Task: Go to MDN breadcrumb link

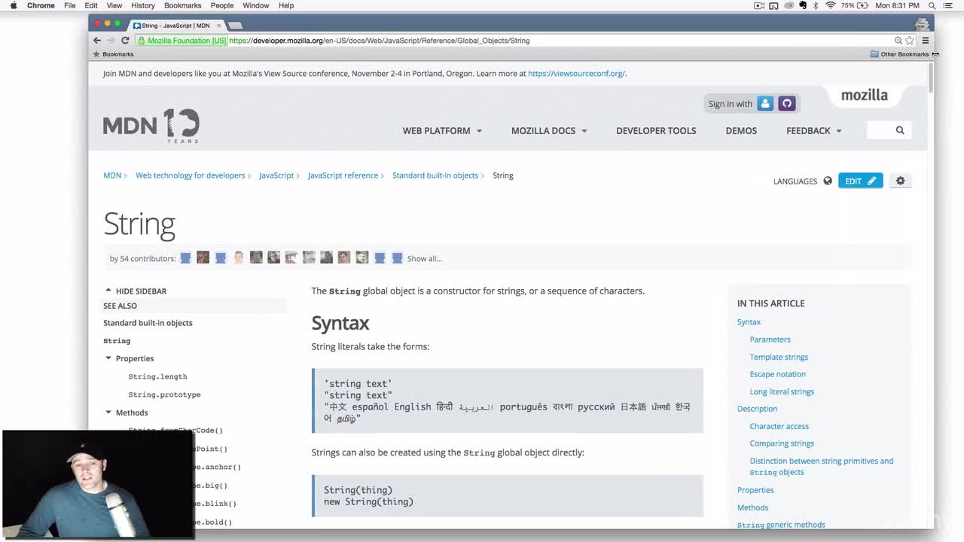Action: (112, 175)
